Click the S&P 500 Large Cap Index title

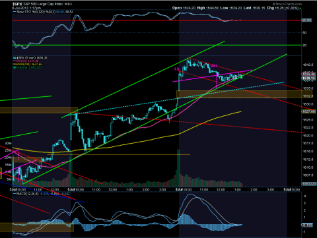pos(44,4)
